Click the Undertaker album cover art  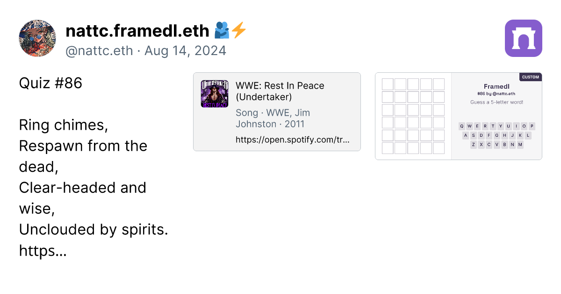click(215, 94)
